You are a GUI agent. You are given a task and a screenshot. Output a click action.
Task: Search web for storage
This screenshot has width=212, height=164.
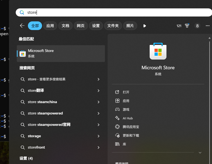34,136
